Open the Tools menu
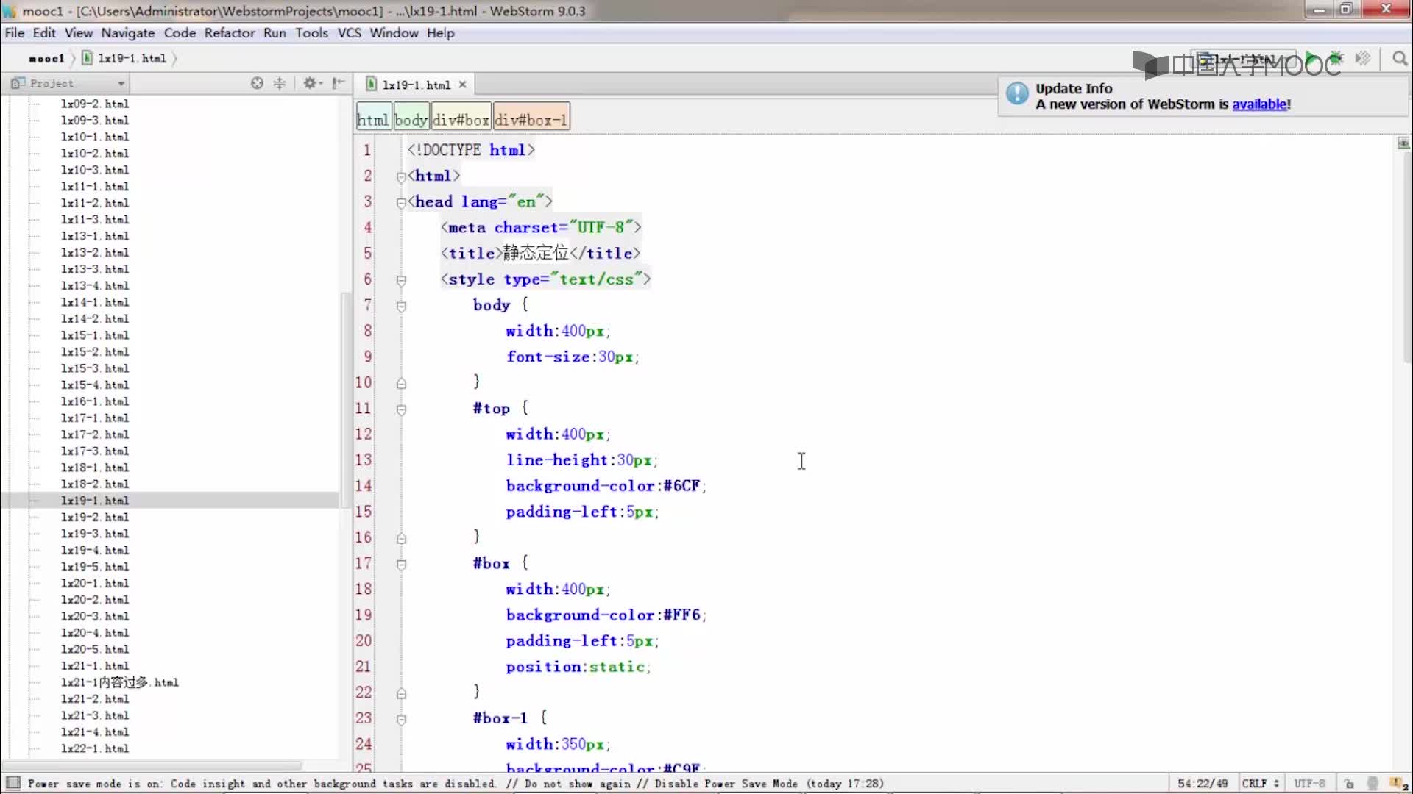 coord(312,33)
